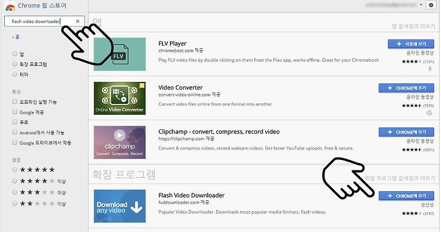Open the FLV Player title
The height and width of the screenshot is (232, 441).
(x=172, y=43)
